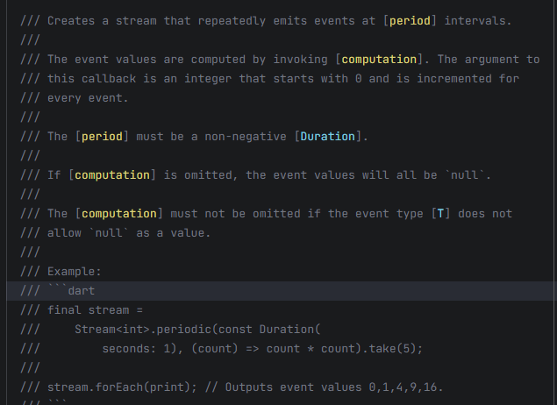This screenshot has height=405, width=557.
Task: Click [period] in "must be a non-negative" line
Action: pyautogui.click(x=102, y=137)
